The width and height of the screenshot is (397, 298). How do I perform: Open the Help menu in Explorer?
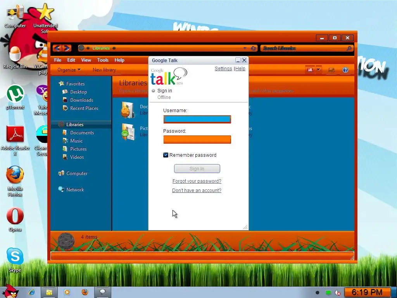(x=119, y=60)
